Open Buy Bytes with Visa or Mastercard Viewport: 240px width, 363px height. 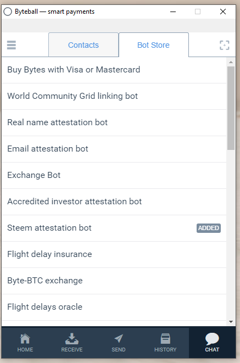[x=114, y=70]
